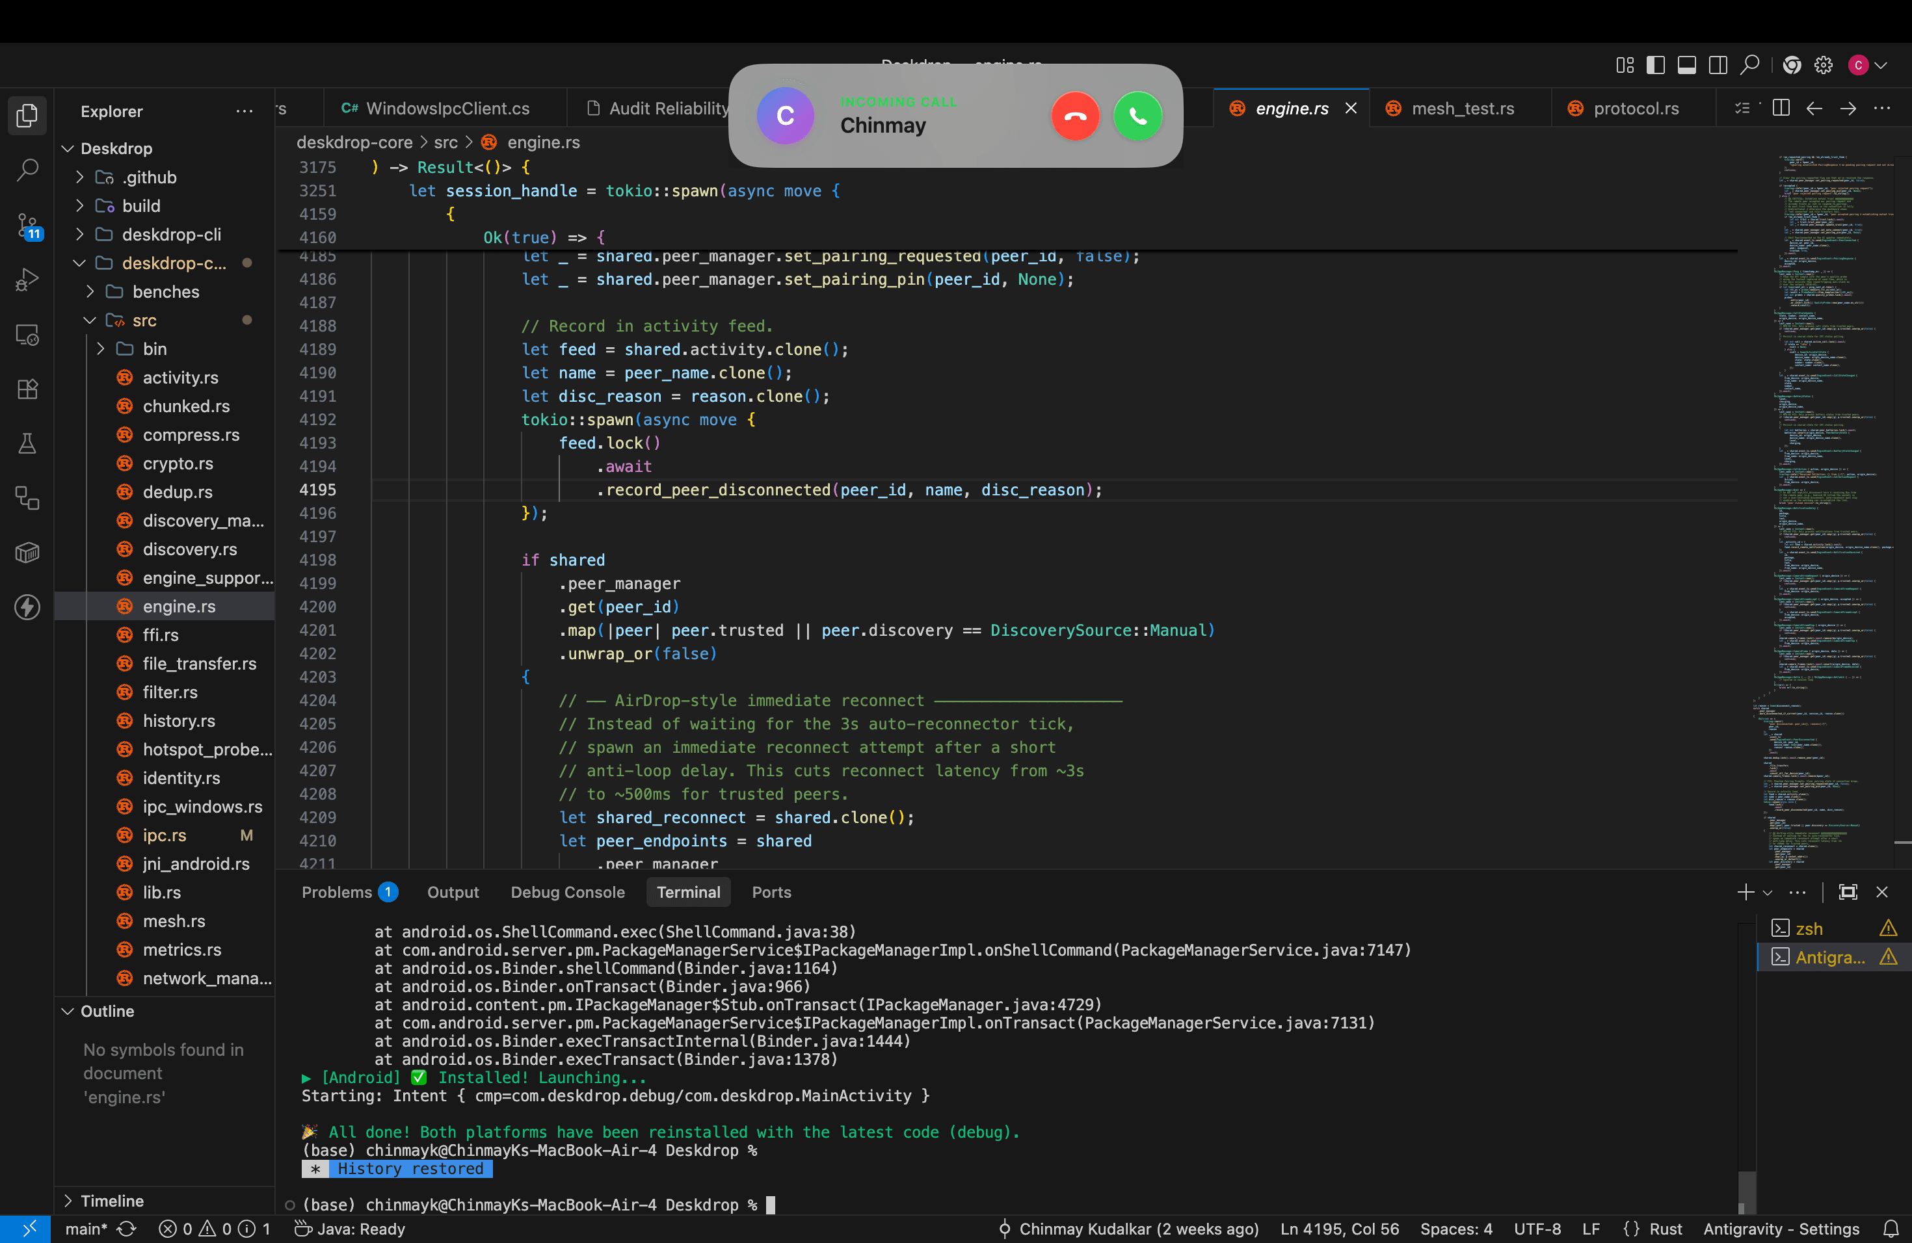Open crypto.rs in the explorer

[x=178, y=464]
